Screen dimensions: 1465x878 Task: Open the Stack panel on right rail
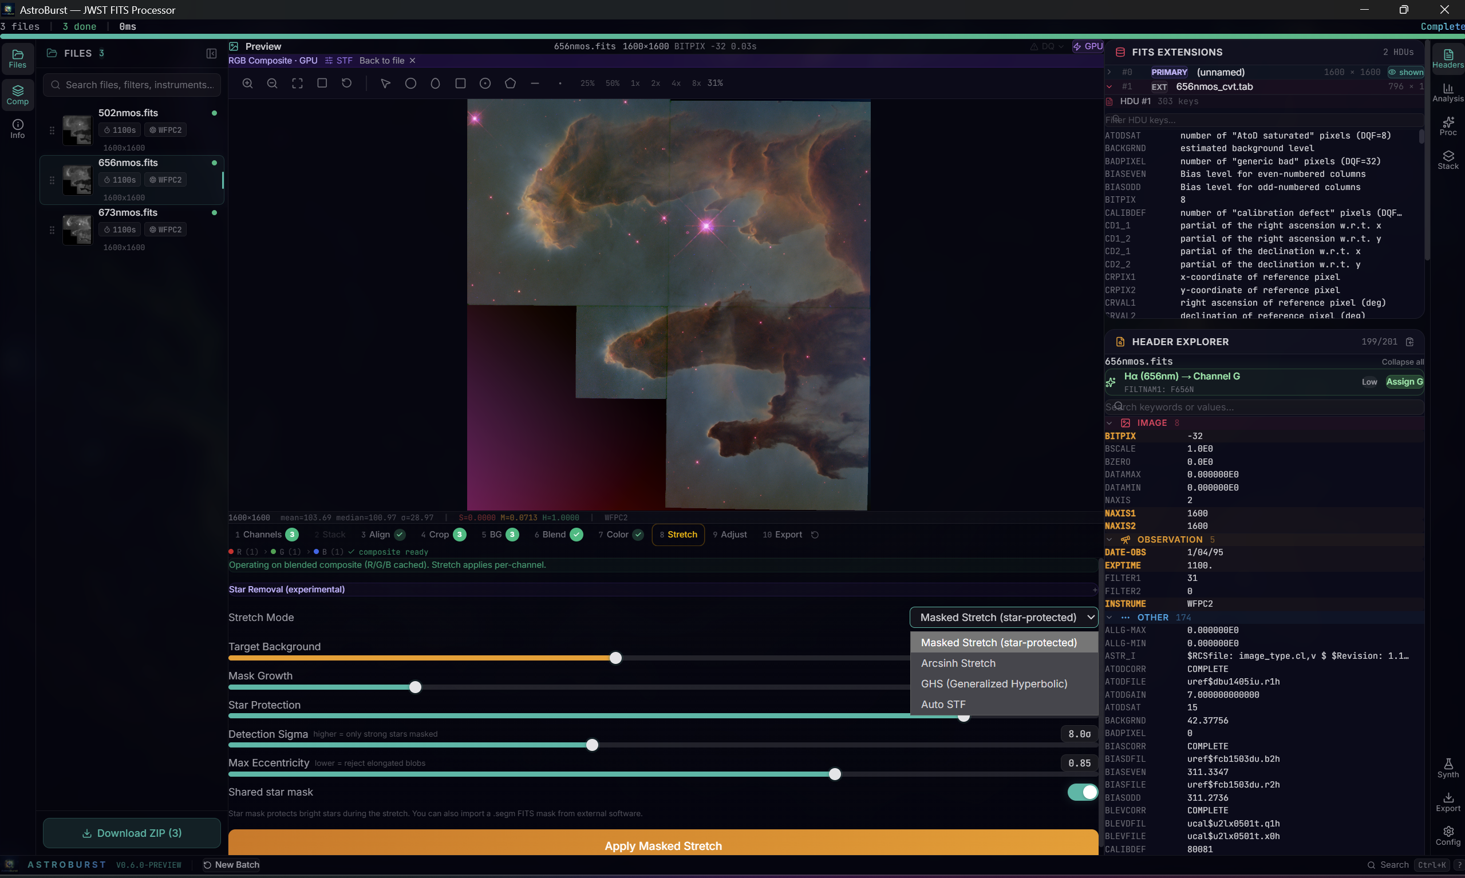coord(1448,160)
